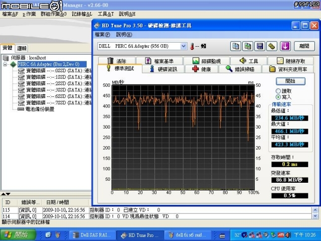Open 記錄檔&L menu in RAID Manager

pos(82,14)
